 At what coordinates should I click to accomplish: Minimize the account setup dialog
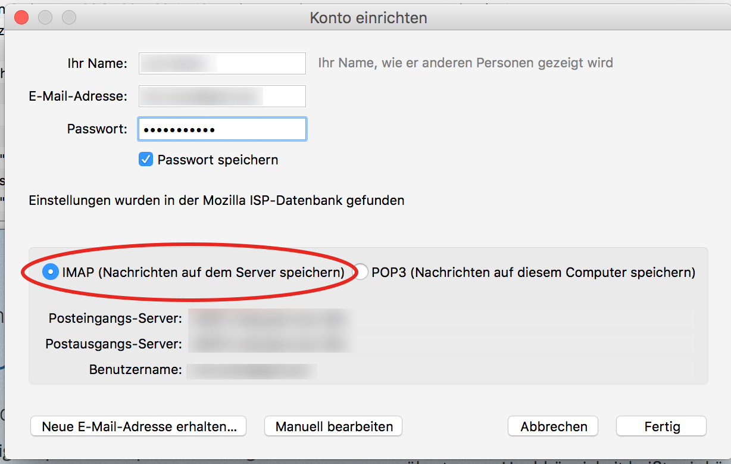tap(45, 17)
